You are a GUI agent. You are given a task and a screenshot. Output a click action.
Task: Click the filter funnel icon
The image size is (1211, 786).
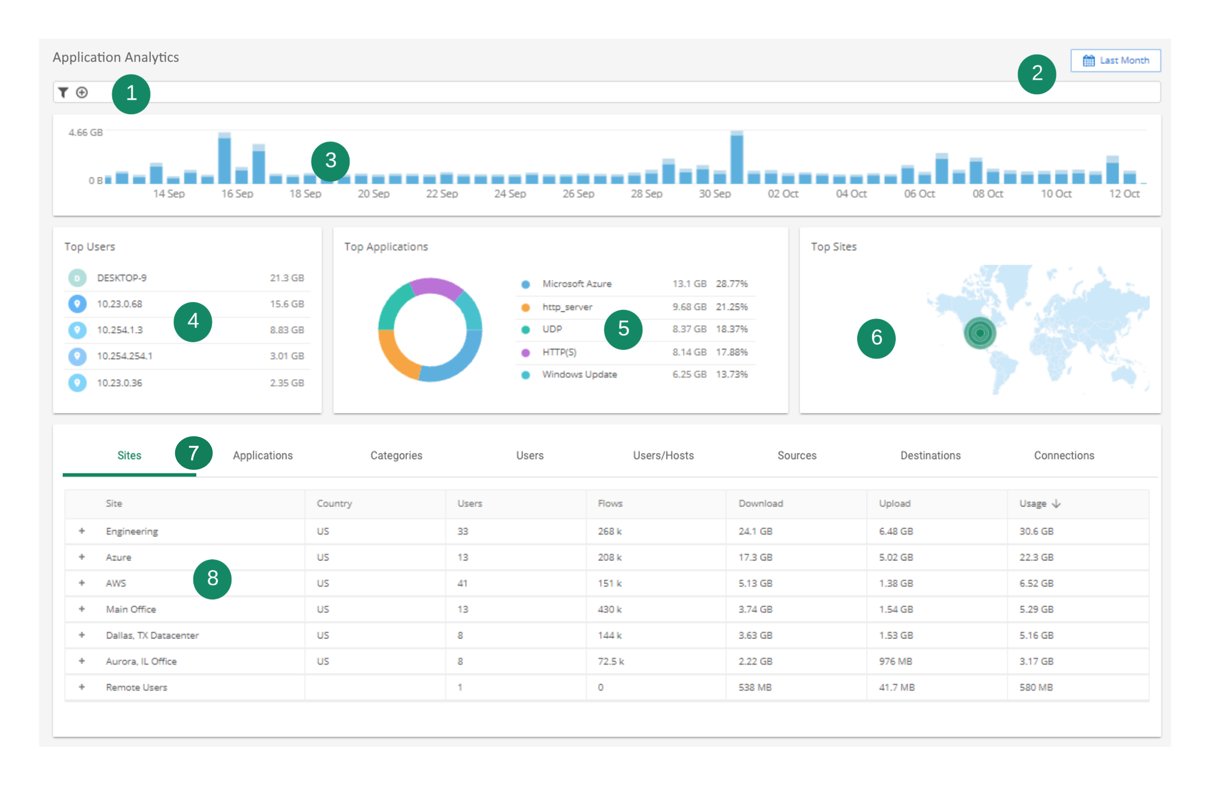click(x=63, y=92)
